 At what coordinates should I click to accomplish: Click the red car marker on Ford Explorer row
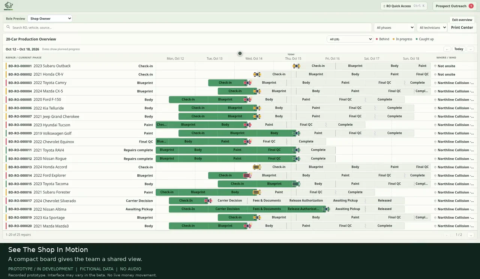(247, 175)
